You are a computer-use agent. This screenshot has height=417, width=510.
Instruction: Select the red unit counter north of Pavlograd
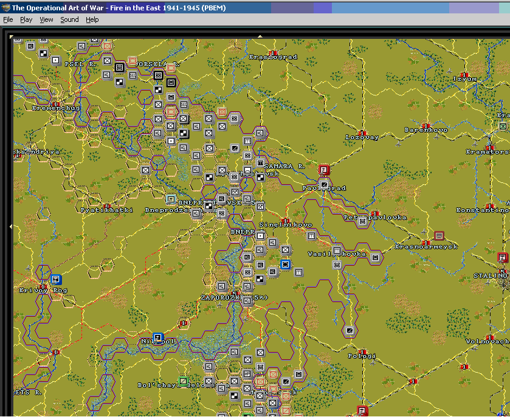pos(324,170)
